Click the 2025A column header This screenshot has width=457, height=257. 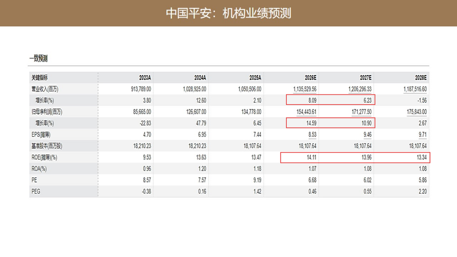click(255, 78)
